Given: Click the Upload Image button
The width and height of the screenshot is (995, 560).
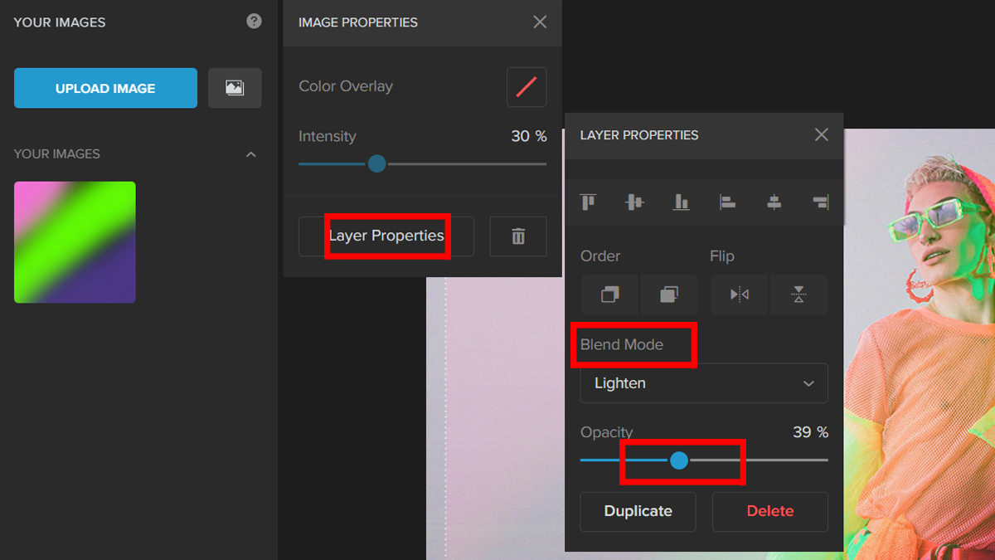Looking at the screenshot, I should click(105, 88).
